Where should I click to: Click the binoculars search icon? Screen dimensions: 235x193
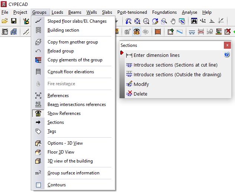tap(194, 21)
